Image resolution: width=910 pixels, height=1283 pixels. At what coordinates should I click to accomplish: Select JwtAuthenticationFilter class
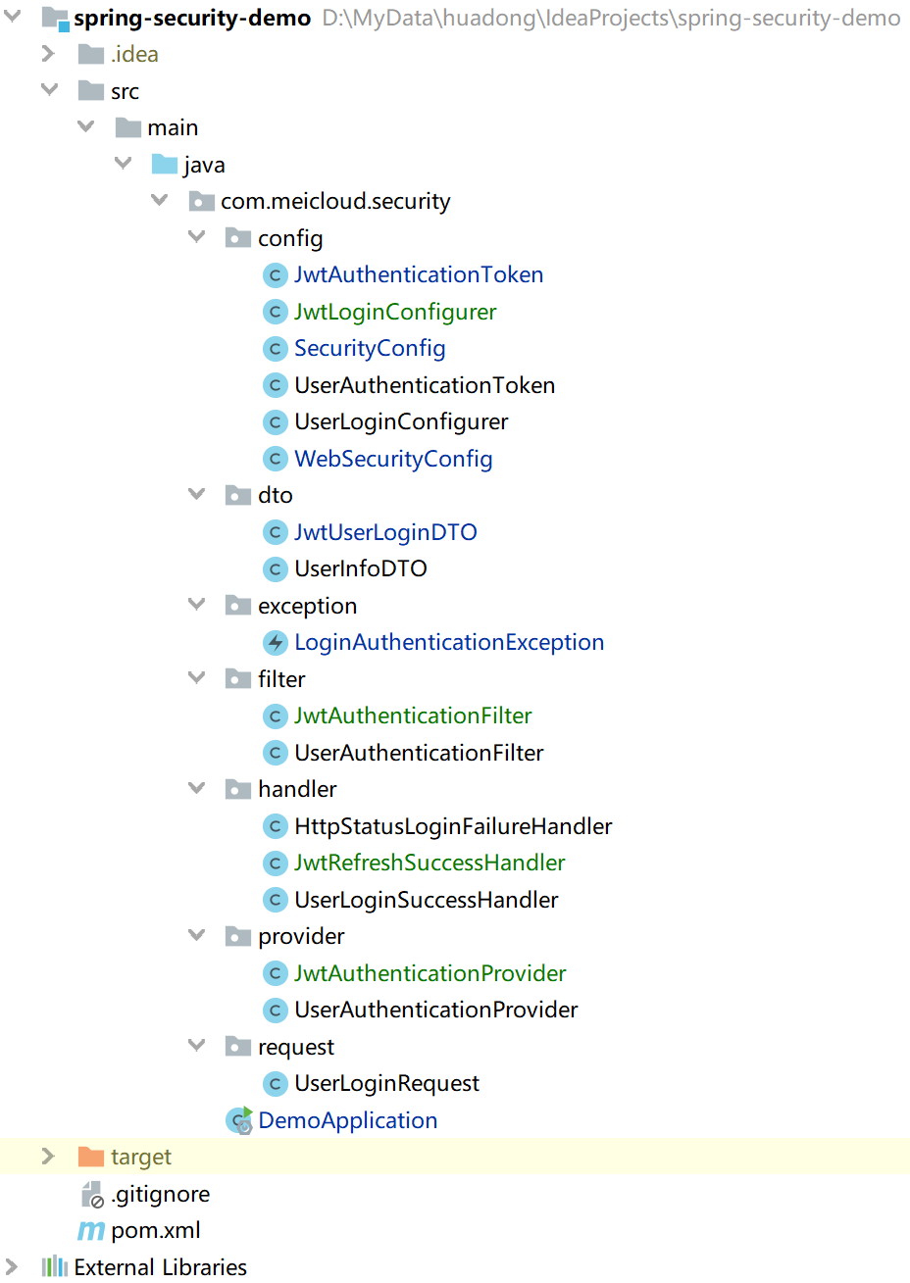(x=413, y=716)
